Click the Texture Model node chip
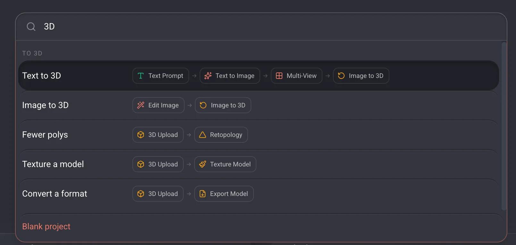The width and height of the screenshot is (516, 245). pyautogui.click(x=225, y=164)
